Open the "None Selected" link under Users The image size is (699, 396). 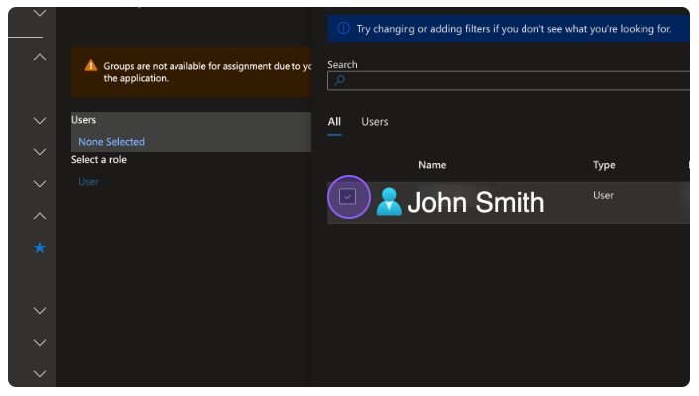pyautogui.click(x=111, y=142)
